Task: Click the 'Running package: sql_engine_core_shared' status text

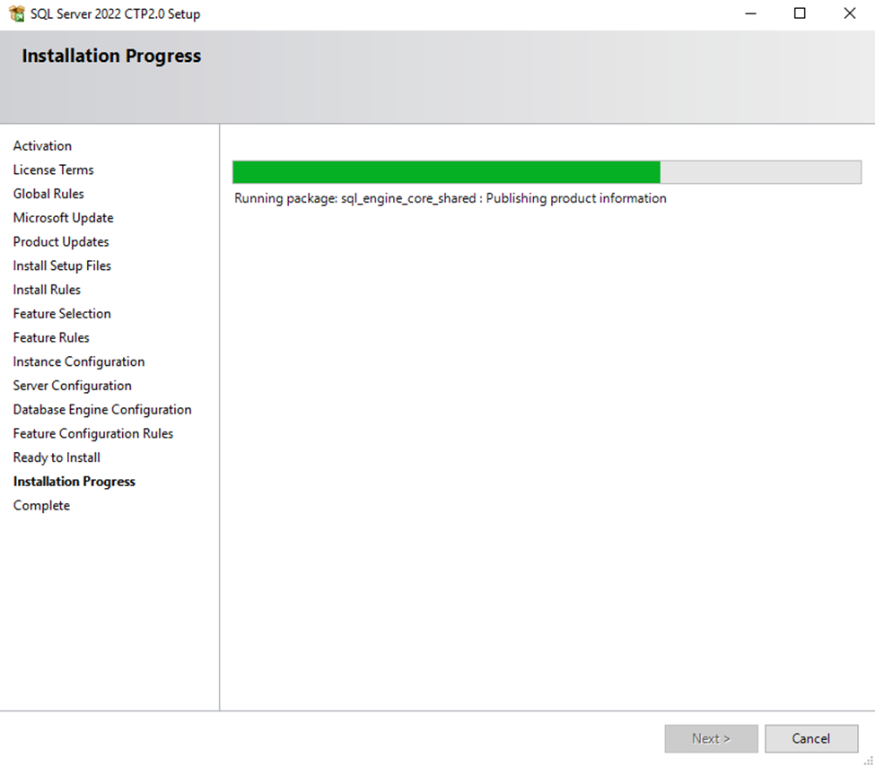Action: click(x=451, y=198)
